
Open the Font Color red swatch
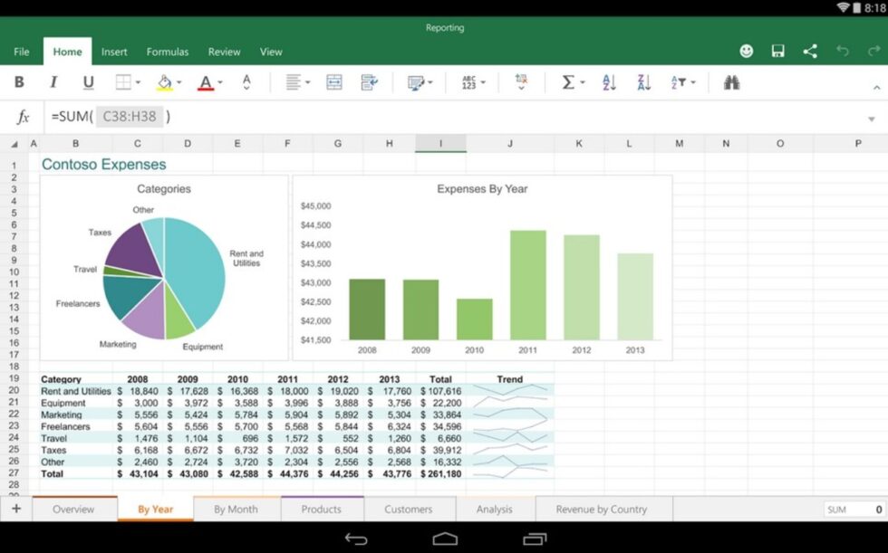(x=205, y=82)
